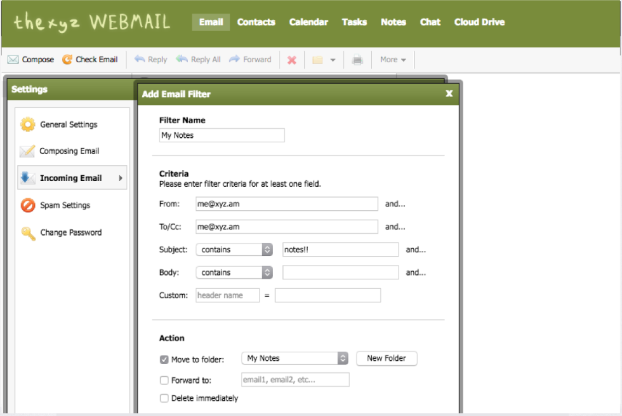Image resolution: width=622 pixels, height=416 pixels.
Task: Open the Chat tab
Action: click(430, 22)
